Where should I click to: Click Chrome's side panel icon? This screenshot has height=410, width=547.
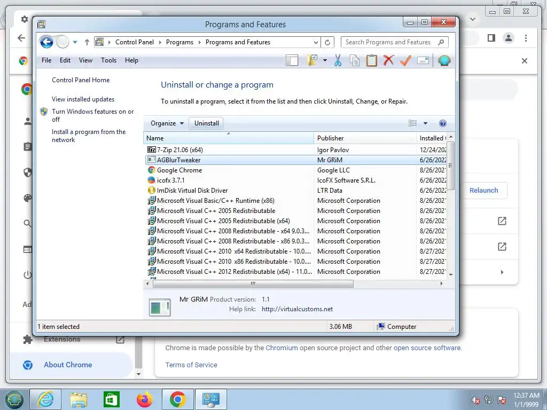tap(491, 38)
